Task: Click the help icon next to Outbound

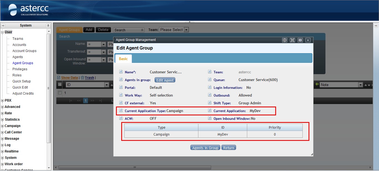Action: pyautogui.click(x=210, y=95)
